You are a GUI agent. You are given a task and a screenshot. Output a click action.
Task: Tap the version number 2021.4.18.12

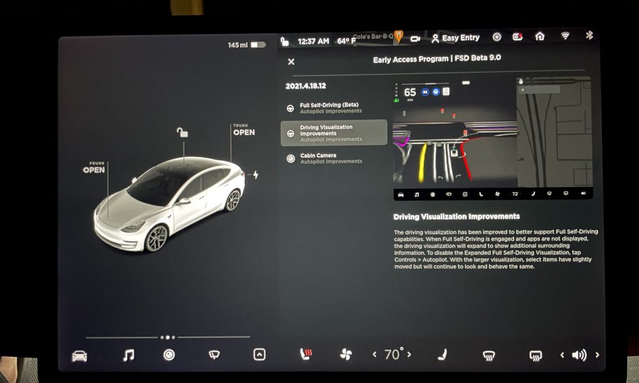[305, 86]
